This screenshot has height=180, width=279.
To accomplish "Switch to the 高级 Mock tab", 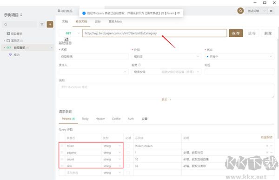I will 115,21.
